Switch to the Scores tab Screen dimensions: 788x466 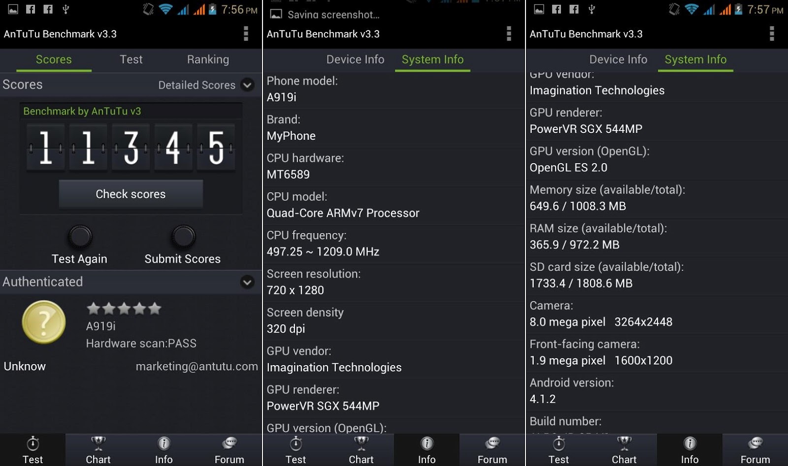click(54, 60)
